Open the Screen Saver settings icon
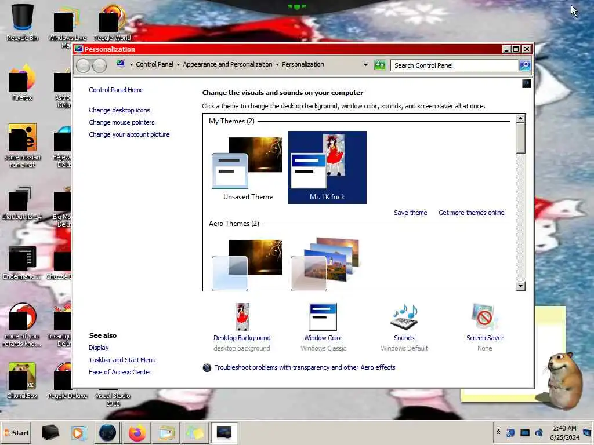Viewport: 594px width, 445px height. (x=485, y=317)
